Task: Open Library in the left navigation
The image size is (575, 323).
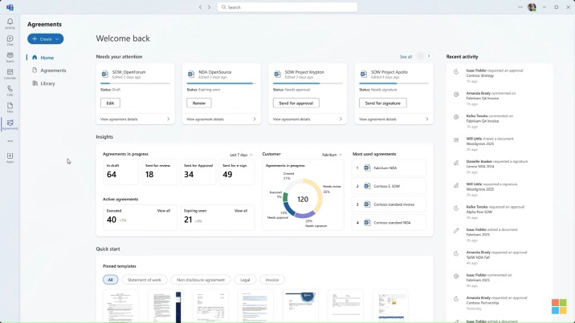Action: click(x=48, y=83)
